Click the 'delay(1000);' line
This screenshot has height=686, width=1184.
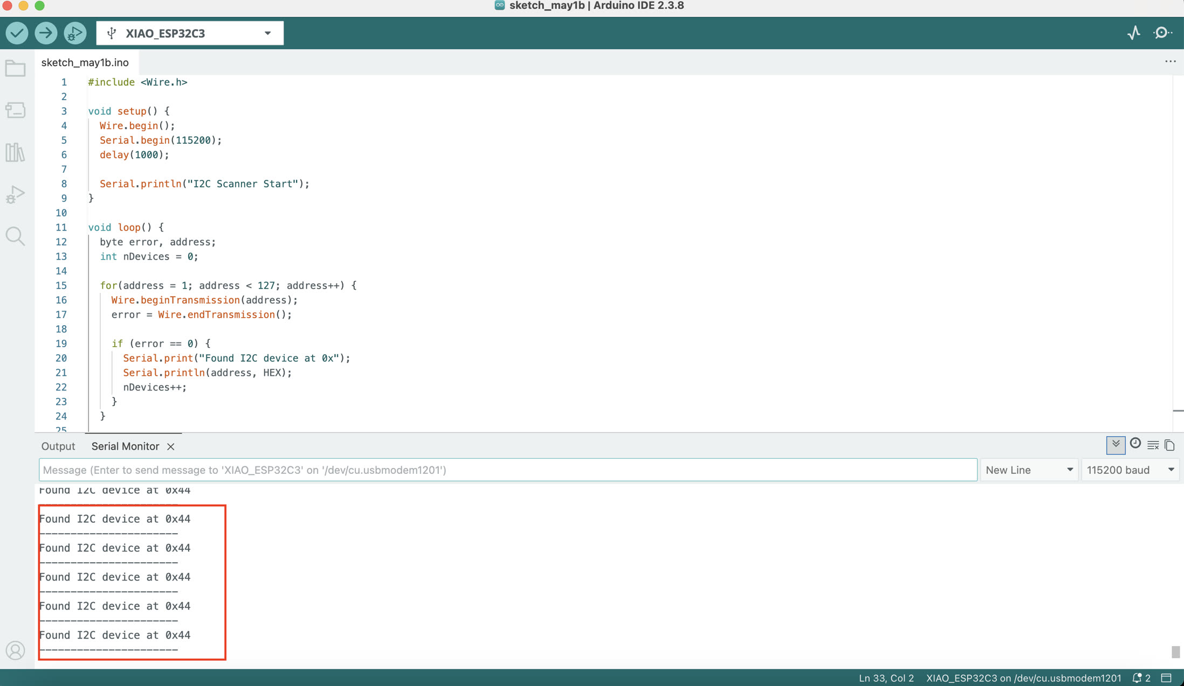click(134, 155)
